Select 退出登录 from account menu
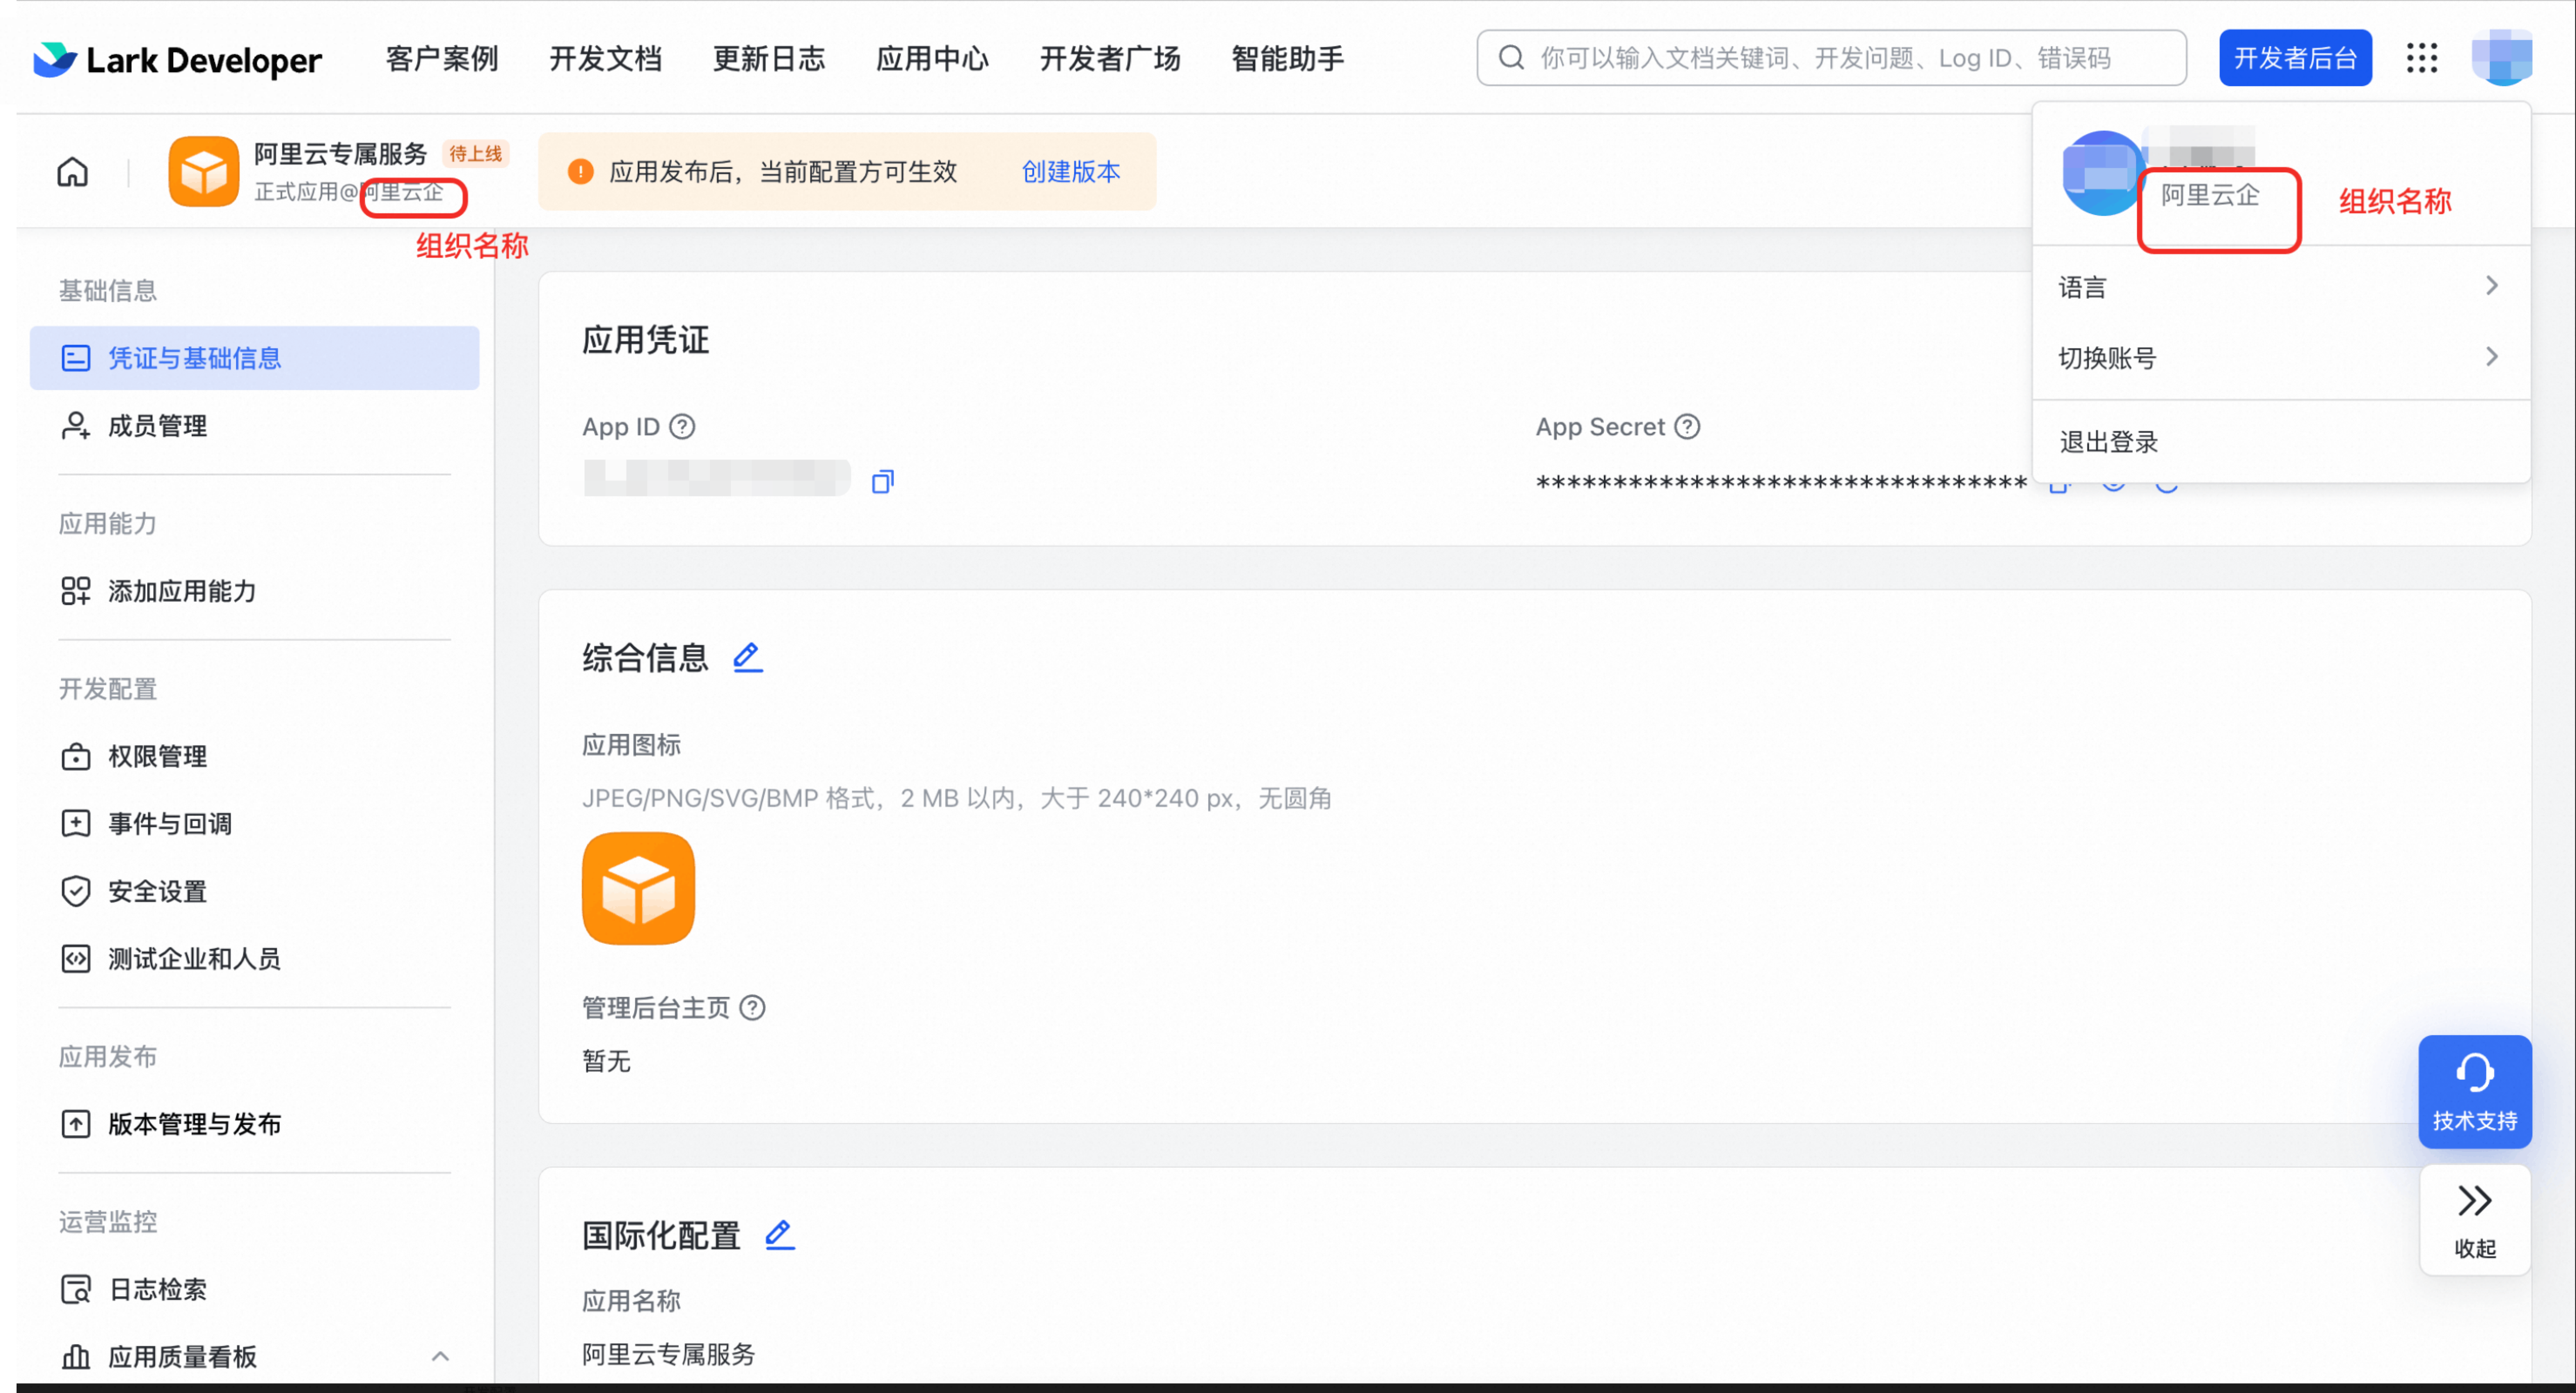Screen dimensions: 2576x1393 pos(2109,442)
